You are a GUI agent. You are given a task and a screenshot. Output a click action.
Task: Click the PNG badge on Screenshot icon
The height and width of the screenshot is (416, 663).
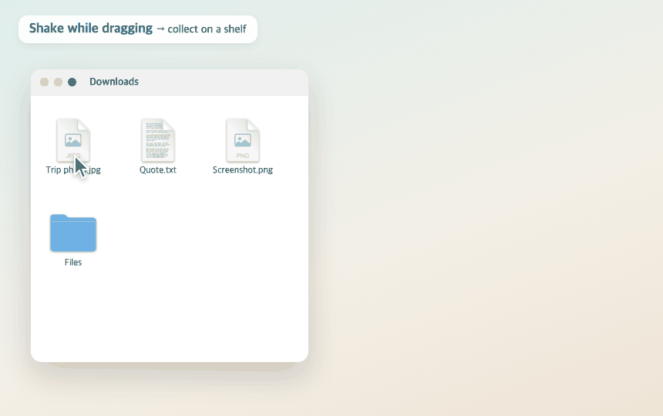[243, 156]
